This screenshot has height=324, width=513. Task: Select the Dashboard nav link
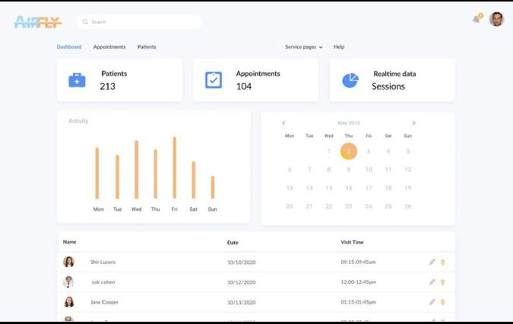[69, 47]
